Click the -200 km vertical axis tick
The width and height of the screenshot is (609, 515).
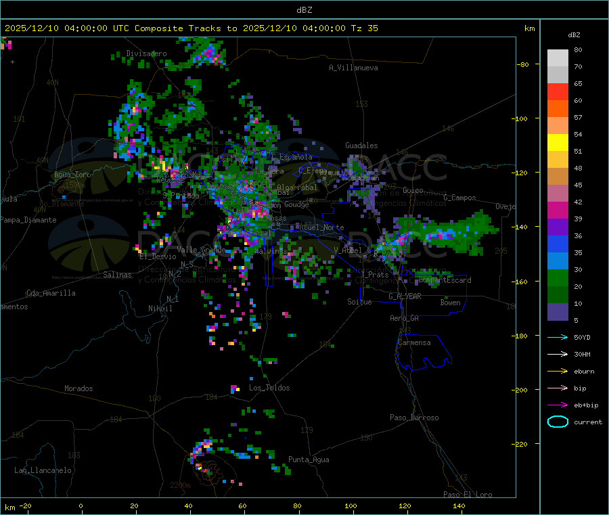click(521, 390)
